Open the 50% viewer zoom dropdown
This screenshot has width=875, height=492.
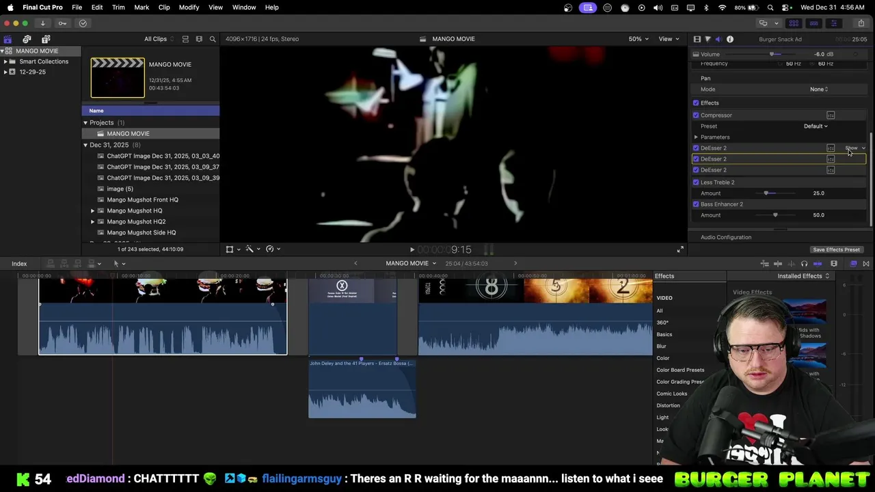639,39
